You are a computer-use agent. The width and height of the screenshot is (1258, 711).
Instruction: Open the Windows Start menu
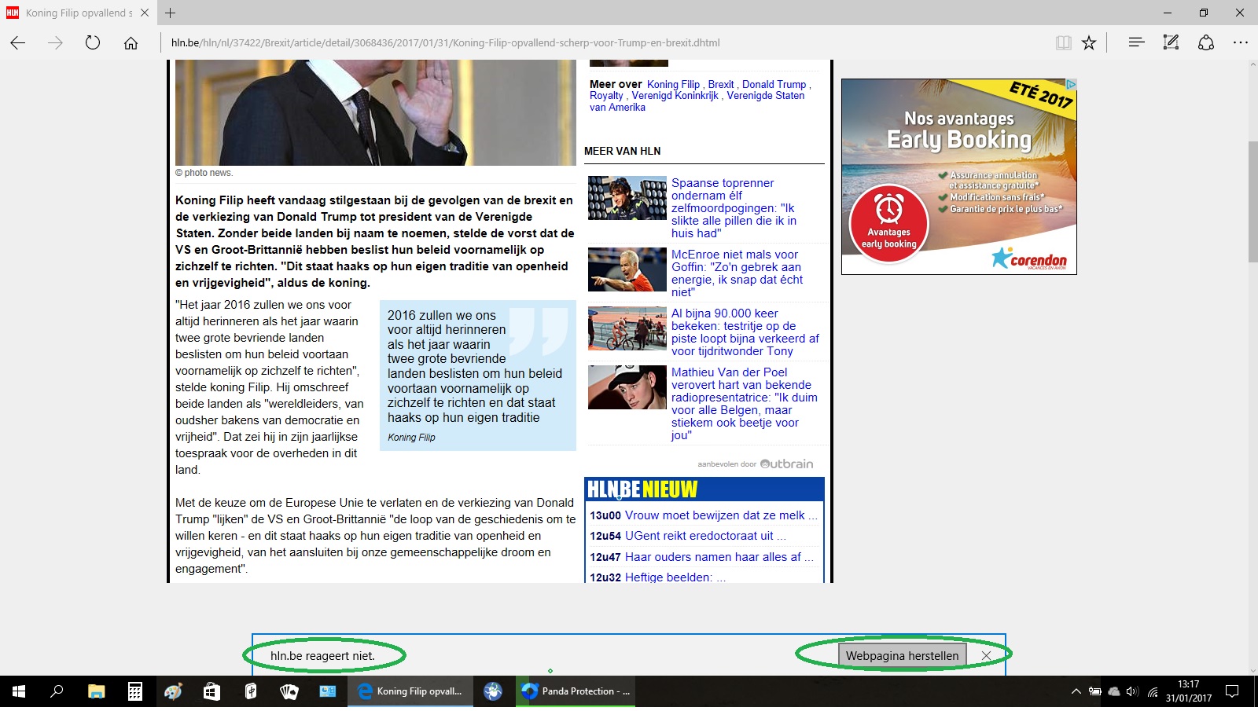[x=19, y=691]
